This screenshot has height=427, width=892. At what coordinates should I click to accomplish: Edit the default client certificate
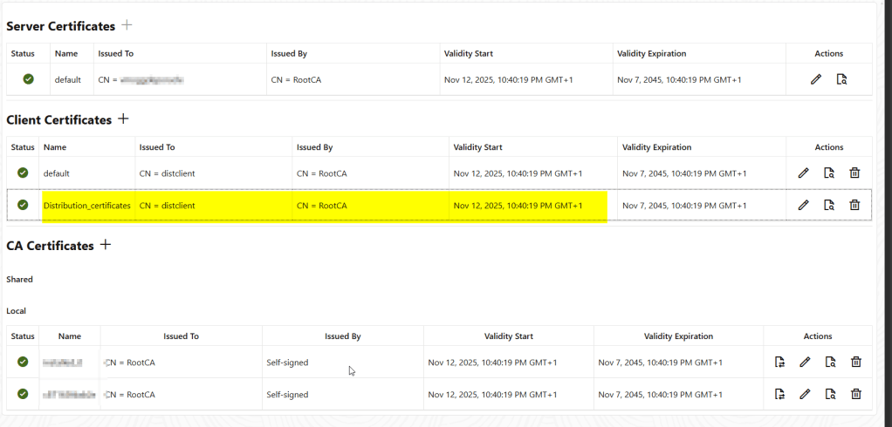coord(804,173)
